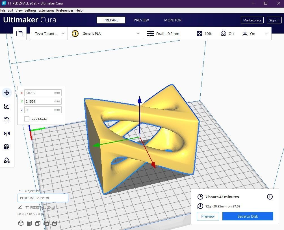Click the infill 10% icon
The image size is (284, 230).
click(x=200, y=34)
